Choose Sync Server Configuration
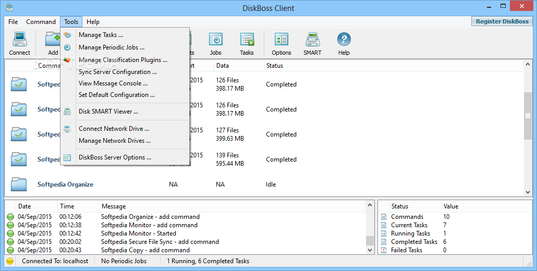Image resolution: width=537 pixels, height=271 pixels. tap(125, 72)
